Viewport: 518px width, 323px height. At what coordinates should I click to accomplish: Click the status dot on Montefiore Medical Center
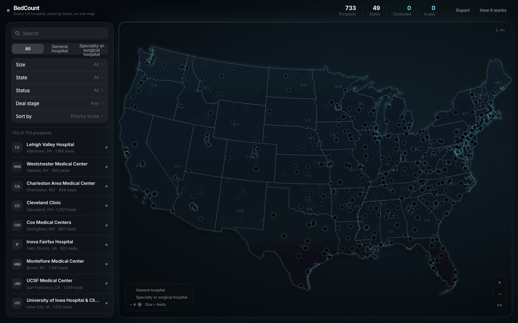106,264
